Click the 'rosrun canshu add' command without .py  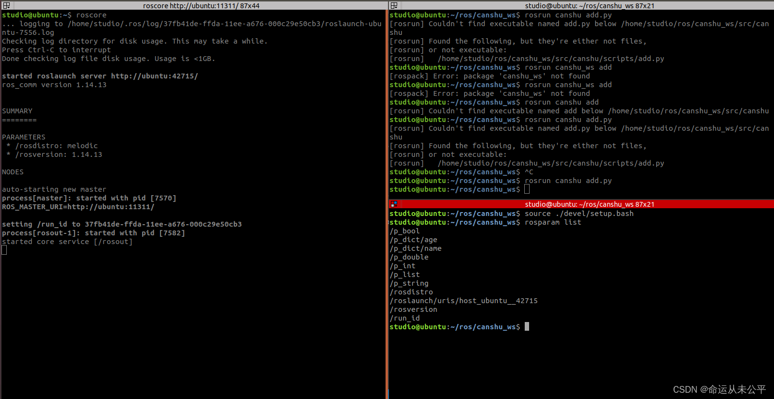pos(562,102)
